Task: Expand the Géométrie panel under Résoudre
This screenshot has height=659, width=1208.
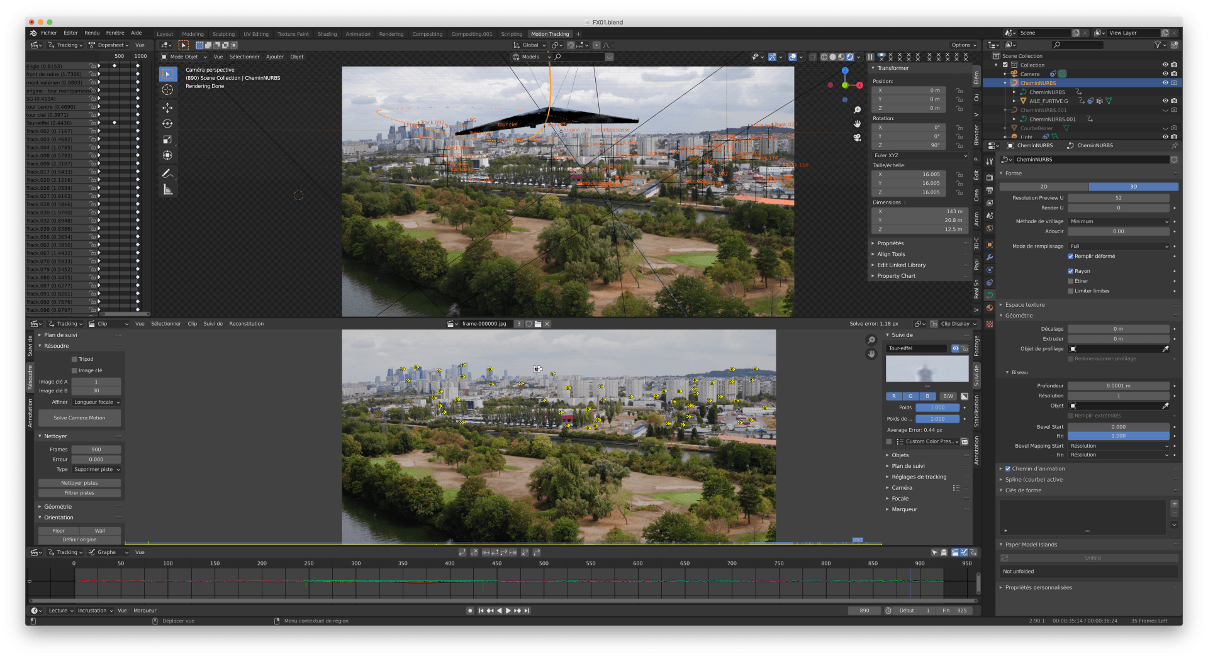Action: 58,507
